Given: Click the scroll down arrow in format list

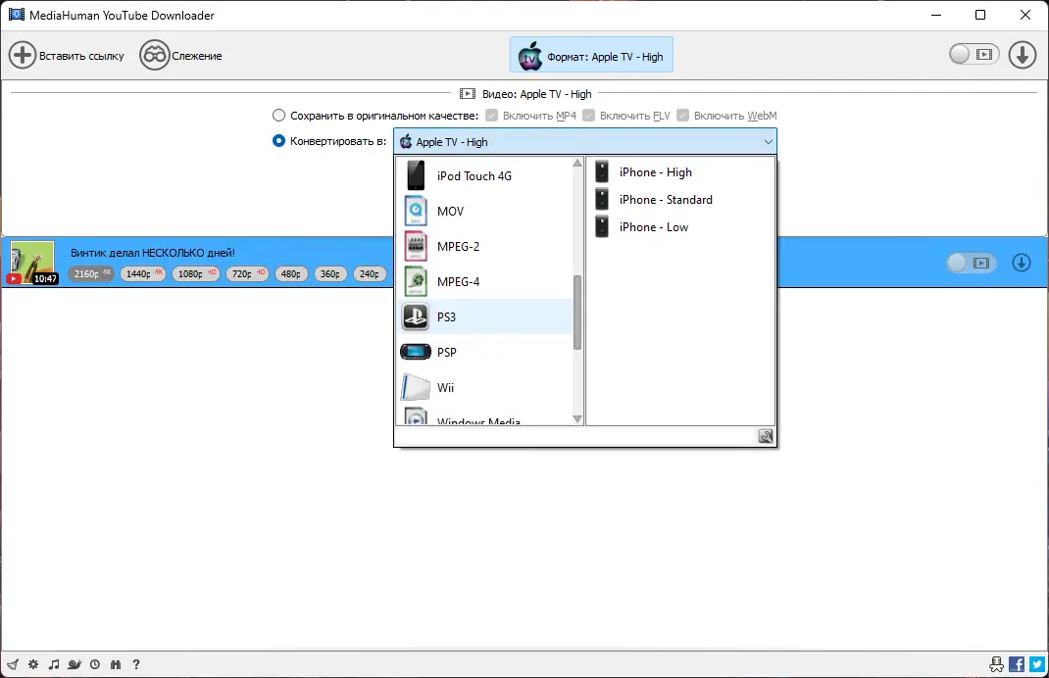Looking at the screenshot, I should (x=577, y=419).
